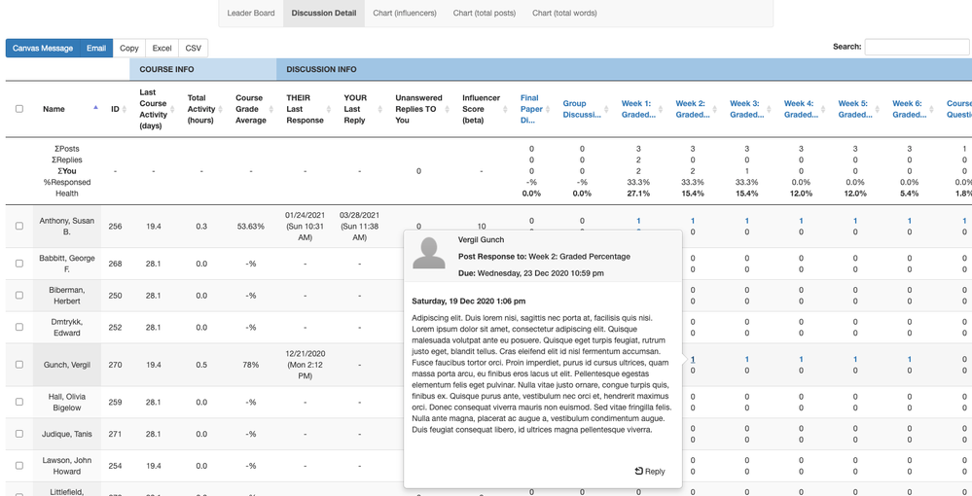
Task: Open the Leader Board tab
Action: point(250,13)
